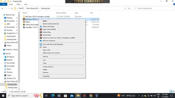This screenshot has height=98, width=175.
Task: Launch Microsoft Edge from the taskbar
Action: point(53,96)
